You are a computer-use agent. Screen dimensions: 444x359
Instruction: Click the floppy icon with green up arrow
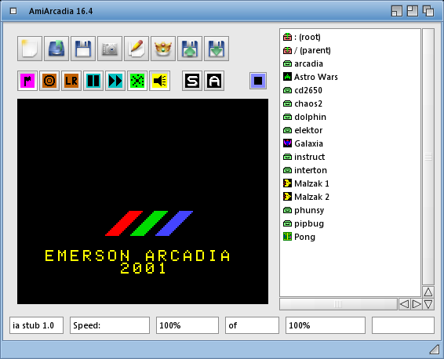pyautogui.click(x=190, y=49)
